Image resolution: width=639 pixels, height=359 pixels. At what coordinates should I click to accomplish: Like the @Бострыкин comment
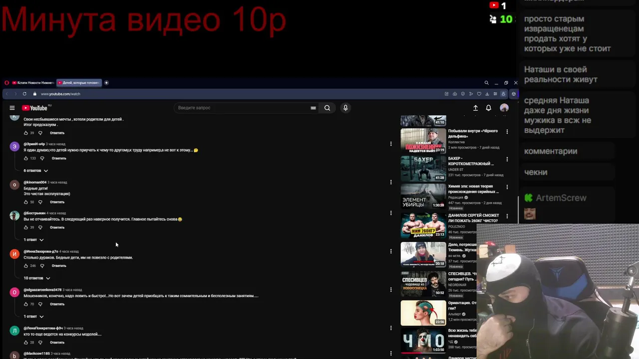pos(26,227)
